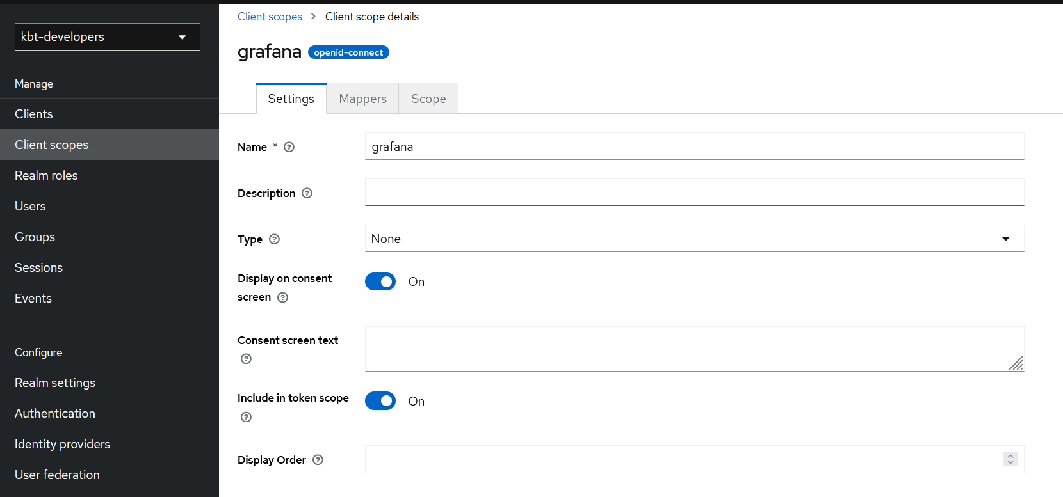
Task: Click the help icon beside Description
Action: click(307, 193)
